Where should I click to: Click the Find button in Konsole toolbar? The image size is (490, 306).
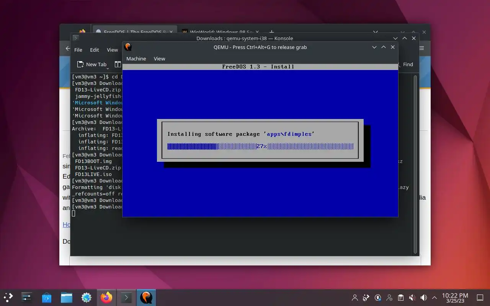(x=407, y=64)
